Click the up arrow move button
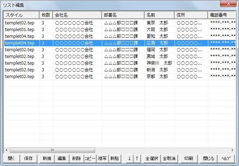 tap(137, 159)
